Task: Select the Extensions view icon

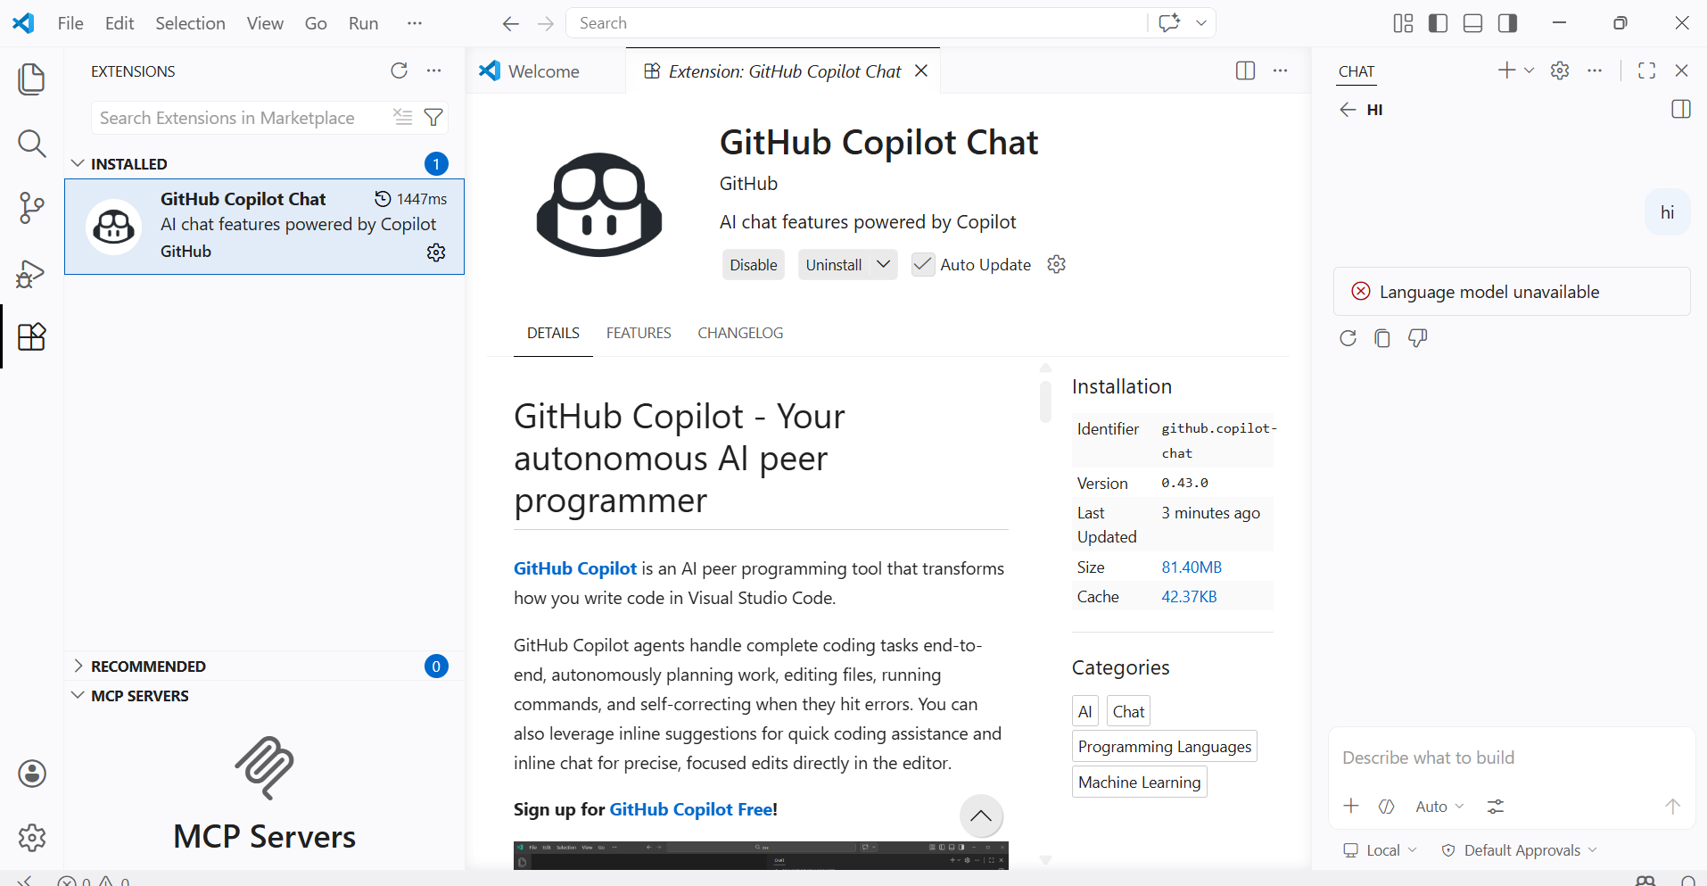Action: (x=32, y=336)
